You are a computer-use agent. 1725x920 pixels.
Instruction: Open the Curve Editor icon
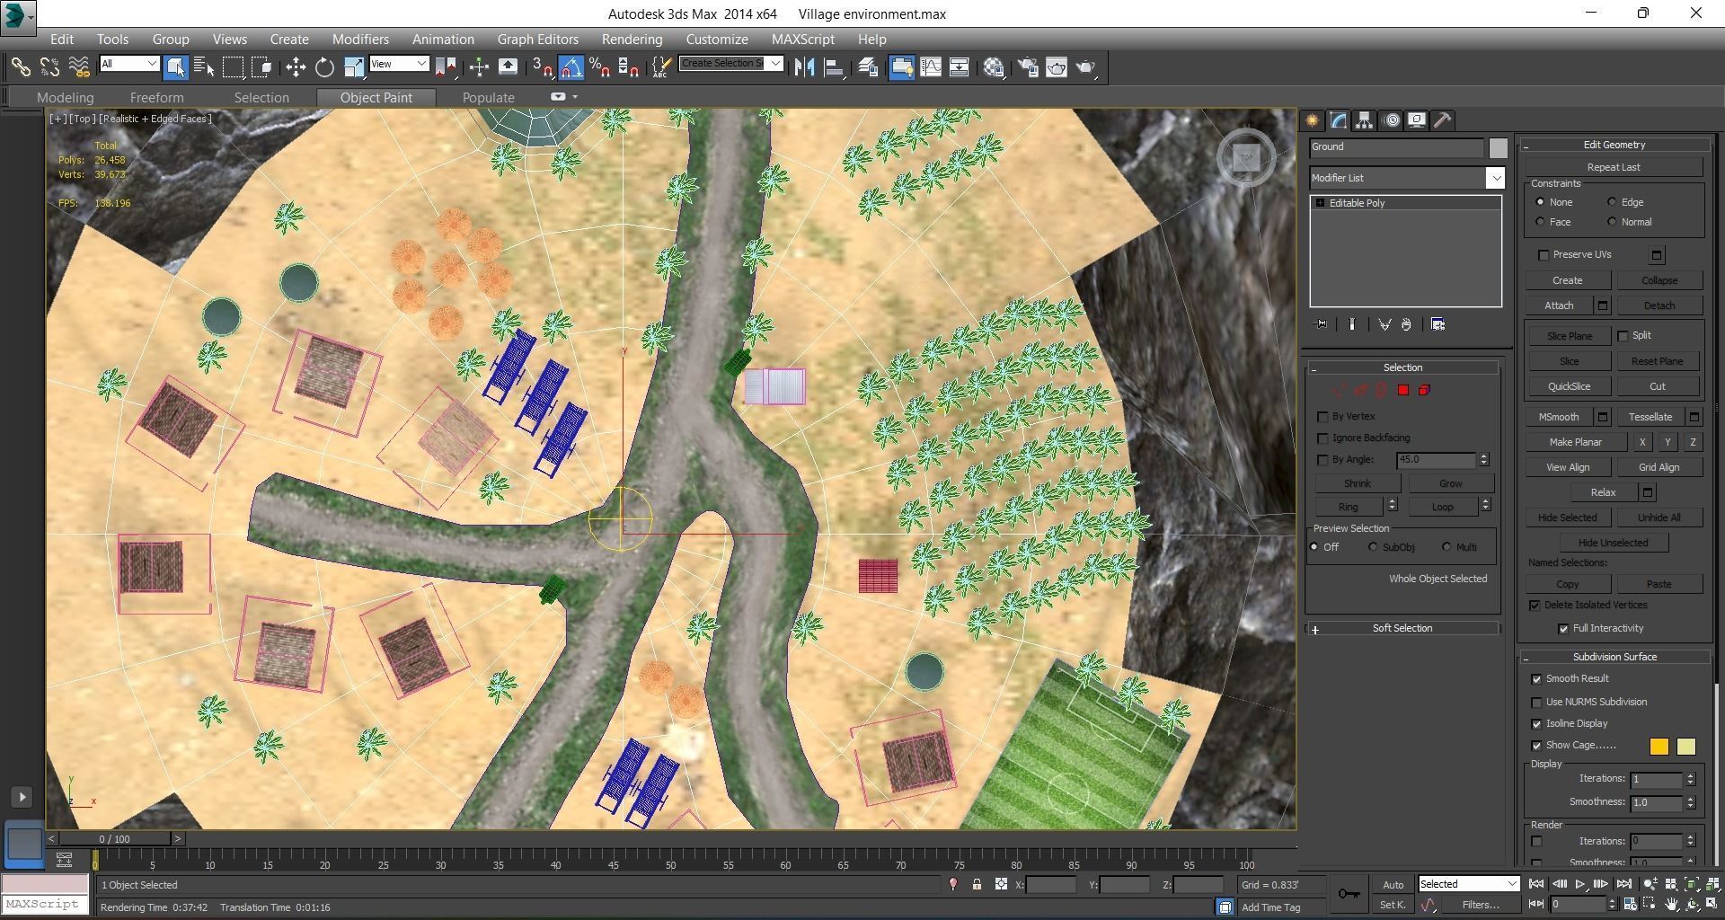(930, 66)
